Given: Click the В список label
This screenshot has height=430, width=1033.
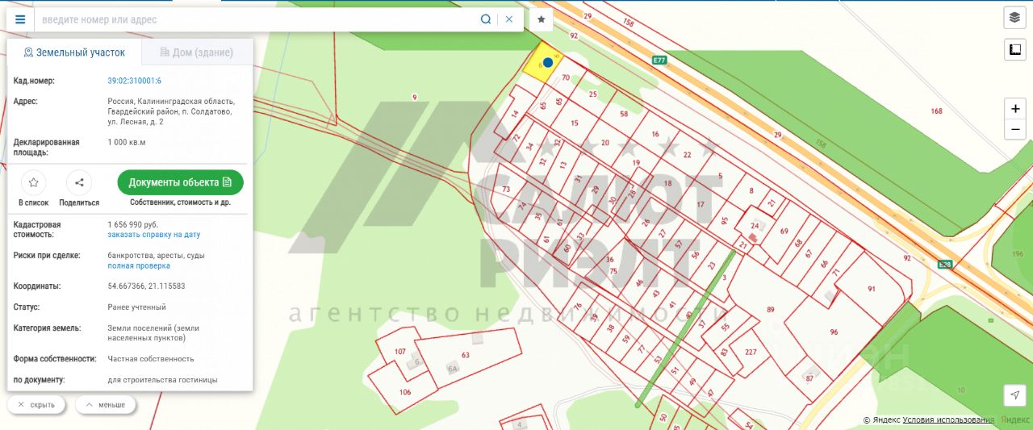Looking at the screenshot, I should 34,203.
